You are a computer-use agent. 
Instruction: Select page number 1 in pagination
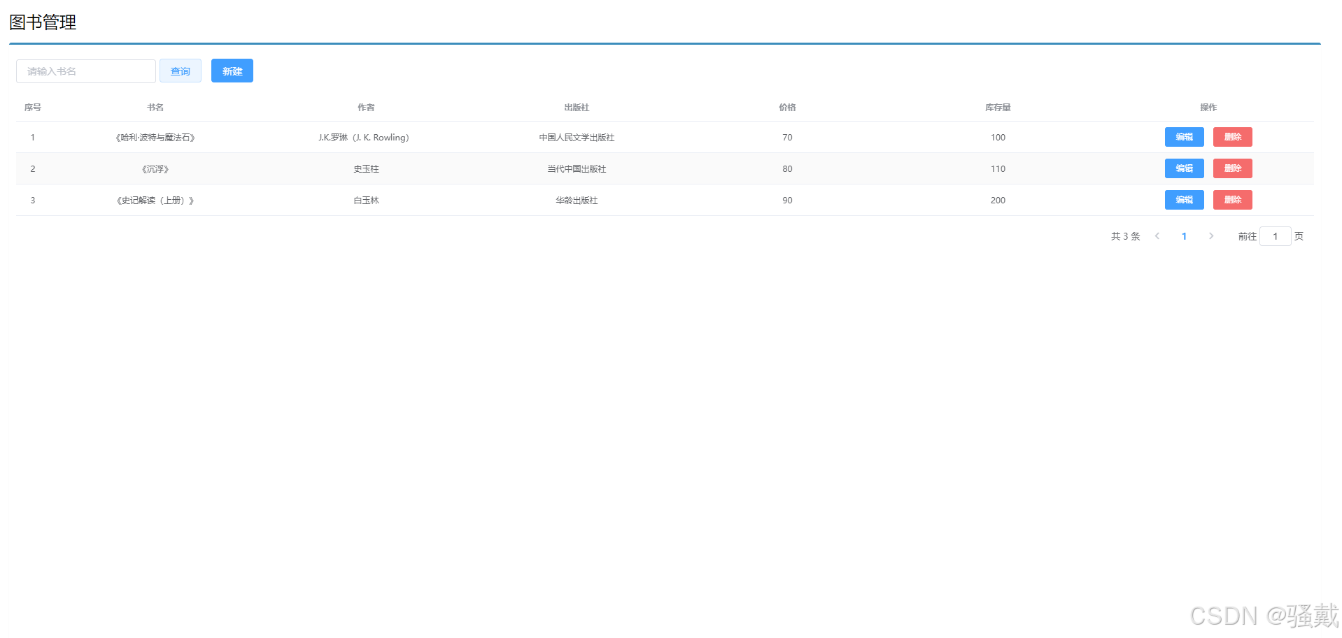pos(1184,236)
